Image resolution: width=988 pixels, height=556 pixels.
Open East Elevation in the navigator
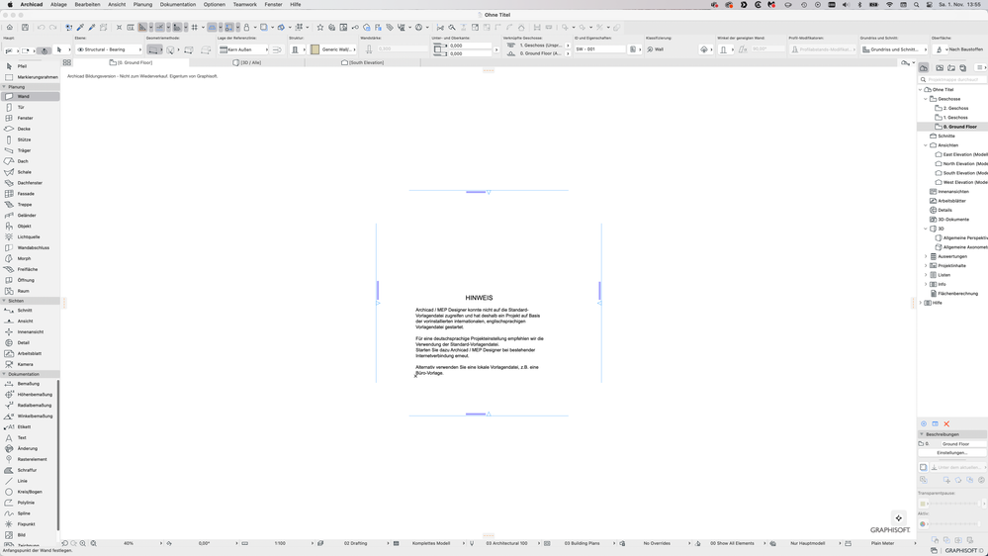(x=961, y=154)
